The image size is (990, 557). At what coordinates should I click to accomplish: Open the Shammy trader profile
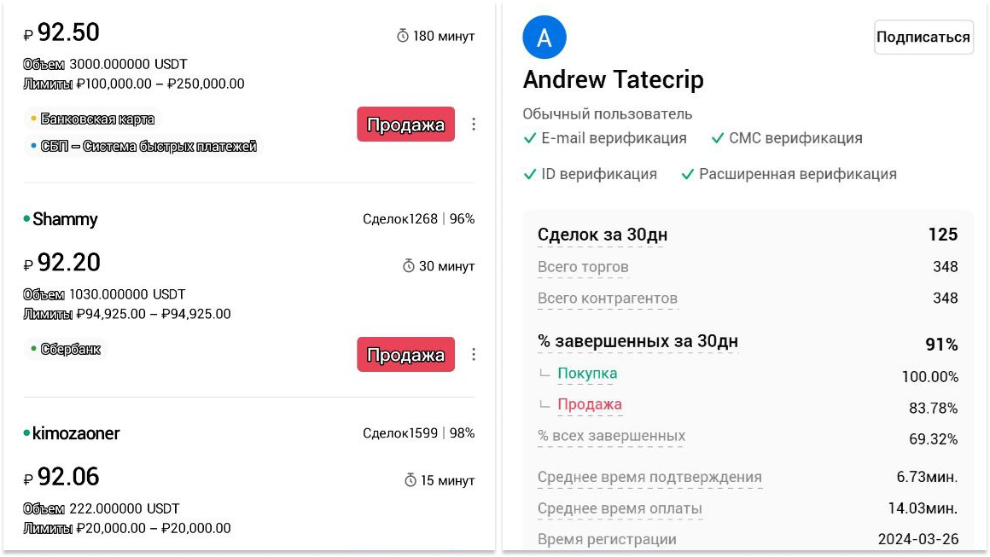tap(65, 219)
